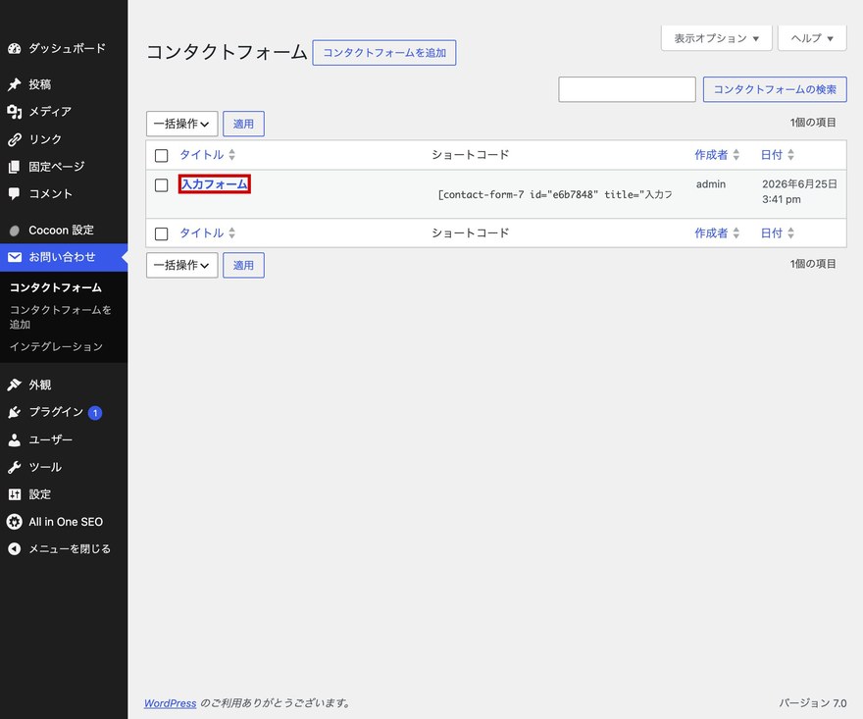Viewport: 863px width, 719px height.
Task: Click the paintbrush icon beside 外観
Action: [15, 385]
